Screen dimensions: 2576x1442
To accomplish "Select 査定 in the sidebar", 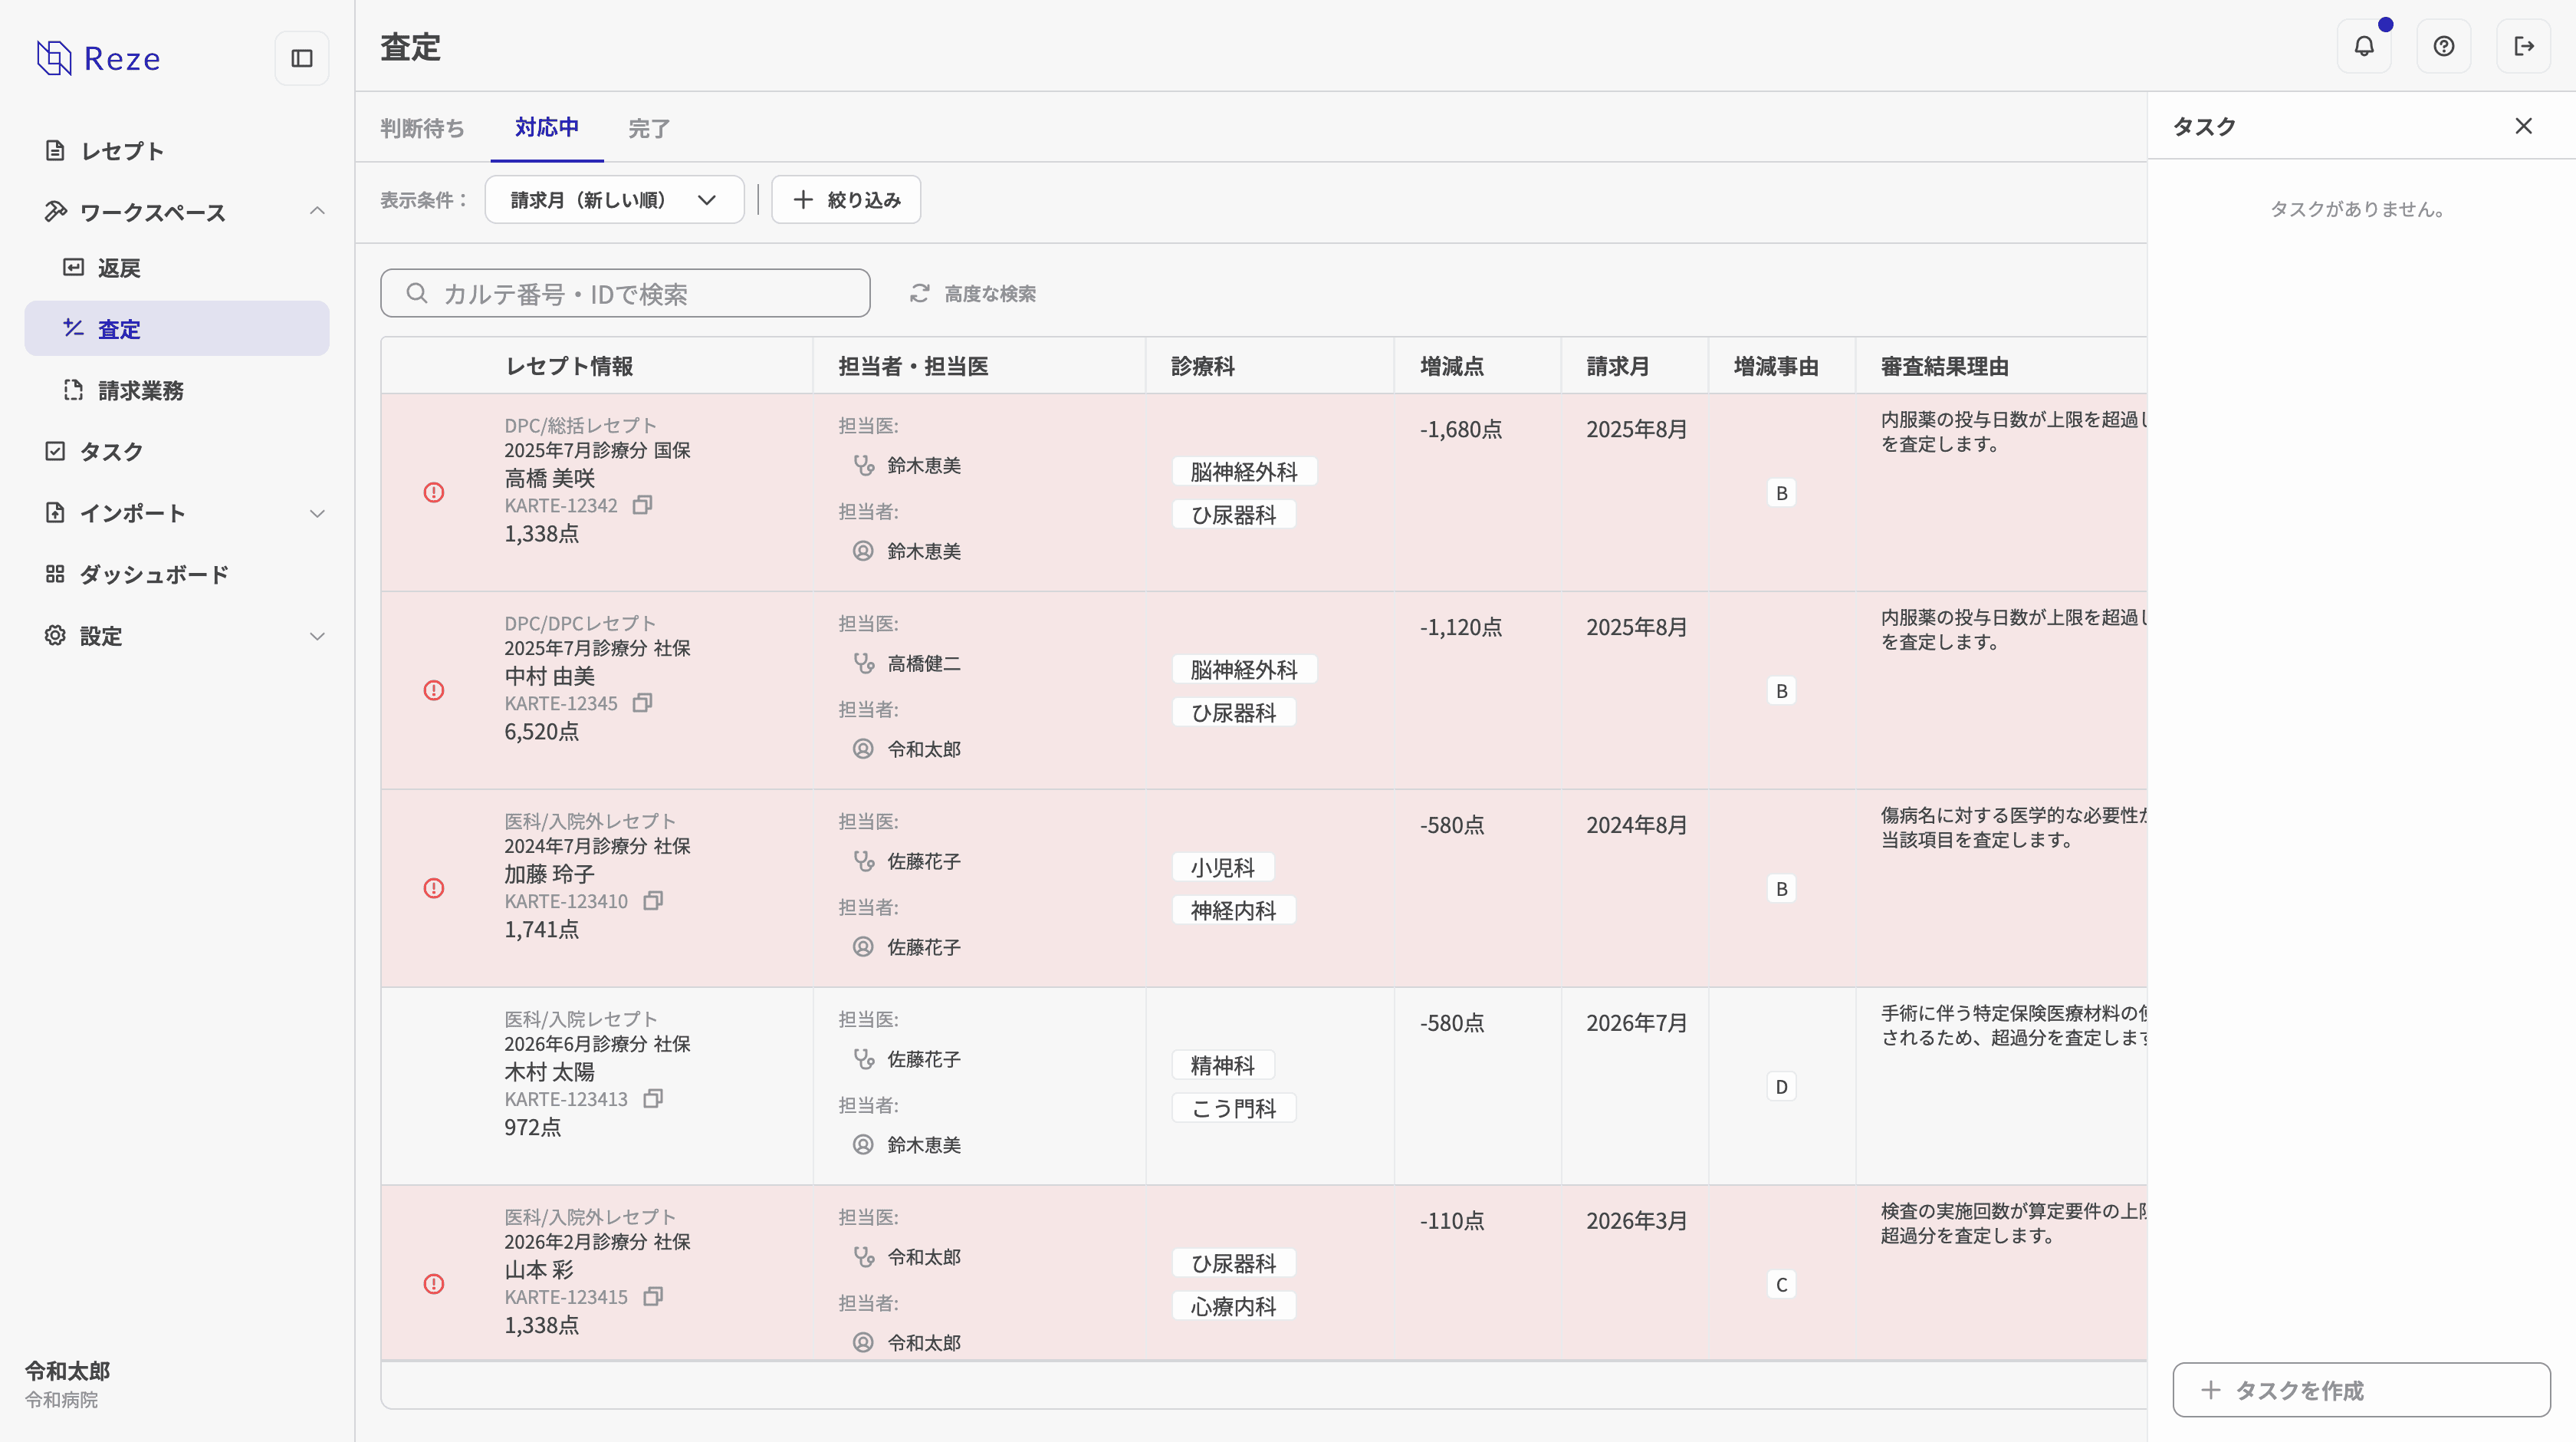I will [177, 329].
